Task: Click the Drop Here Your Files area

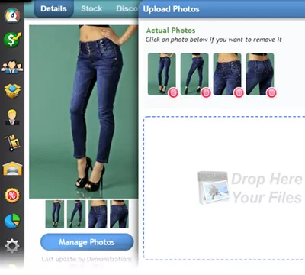Action: (x=224, y=188)
